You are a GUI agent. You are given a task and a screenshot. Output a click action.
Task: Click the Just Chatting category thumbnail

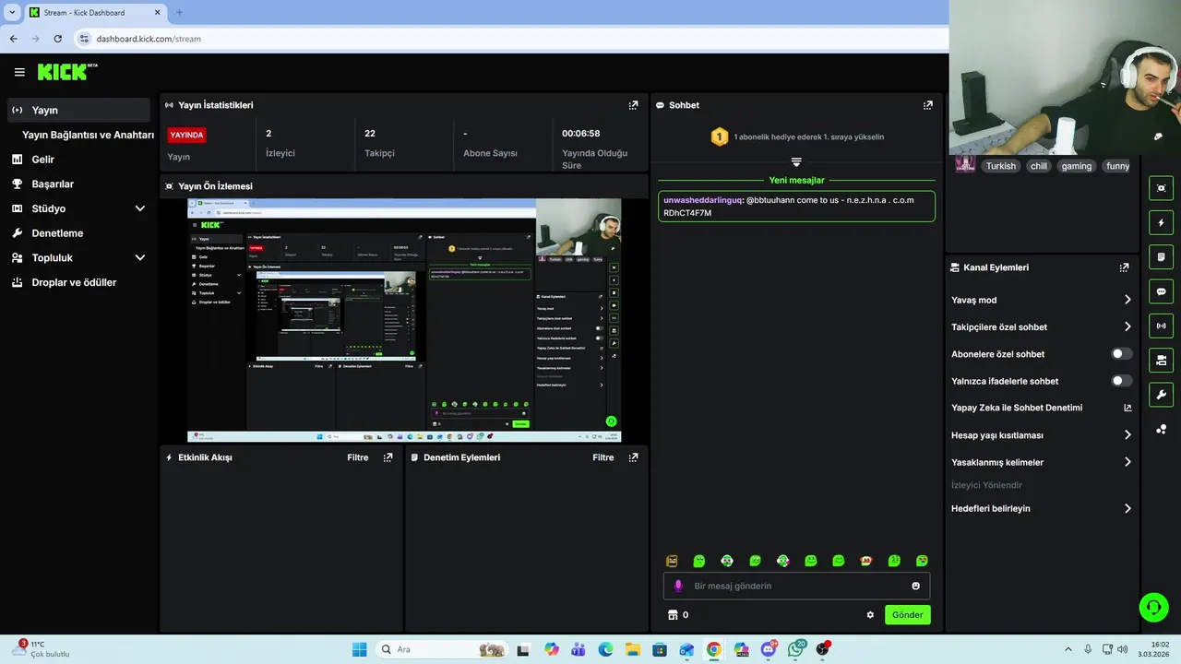(965, 164)
